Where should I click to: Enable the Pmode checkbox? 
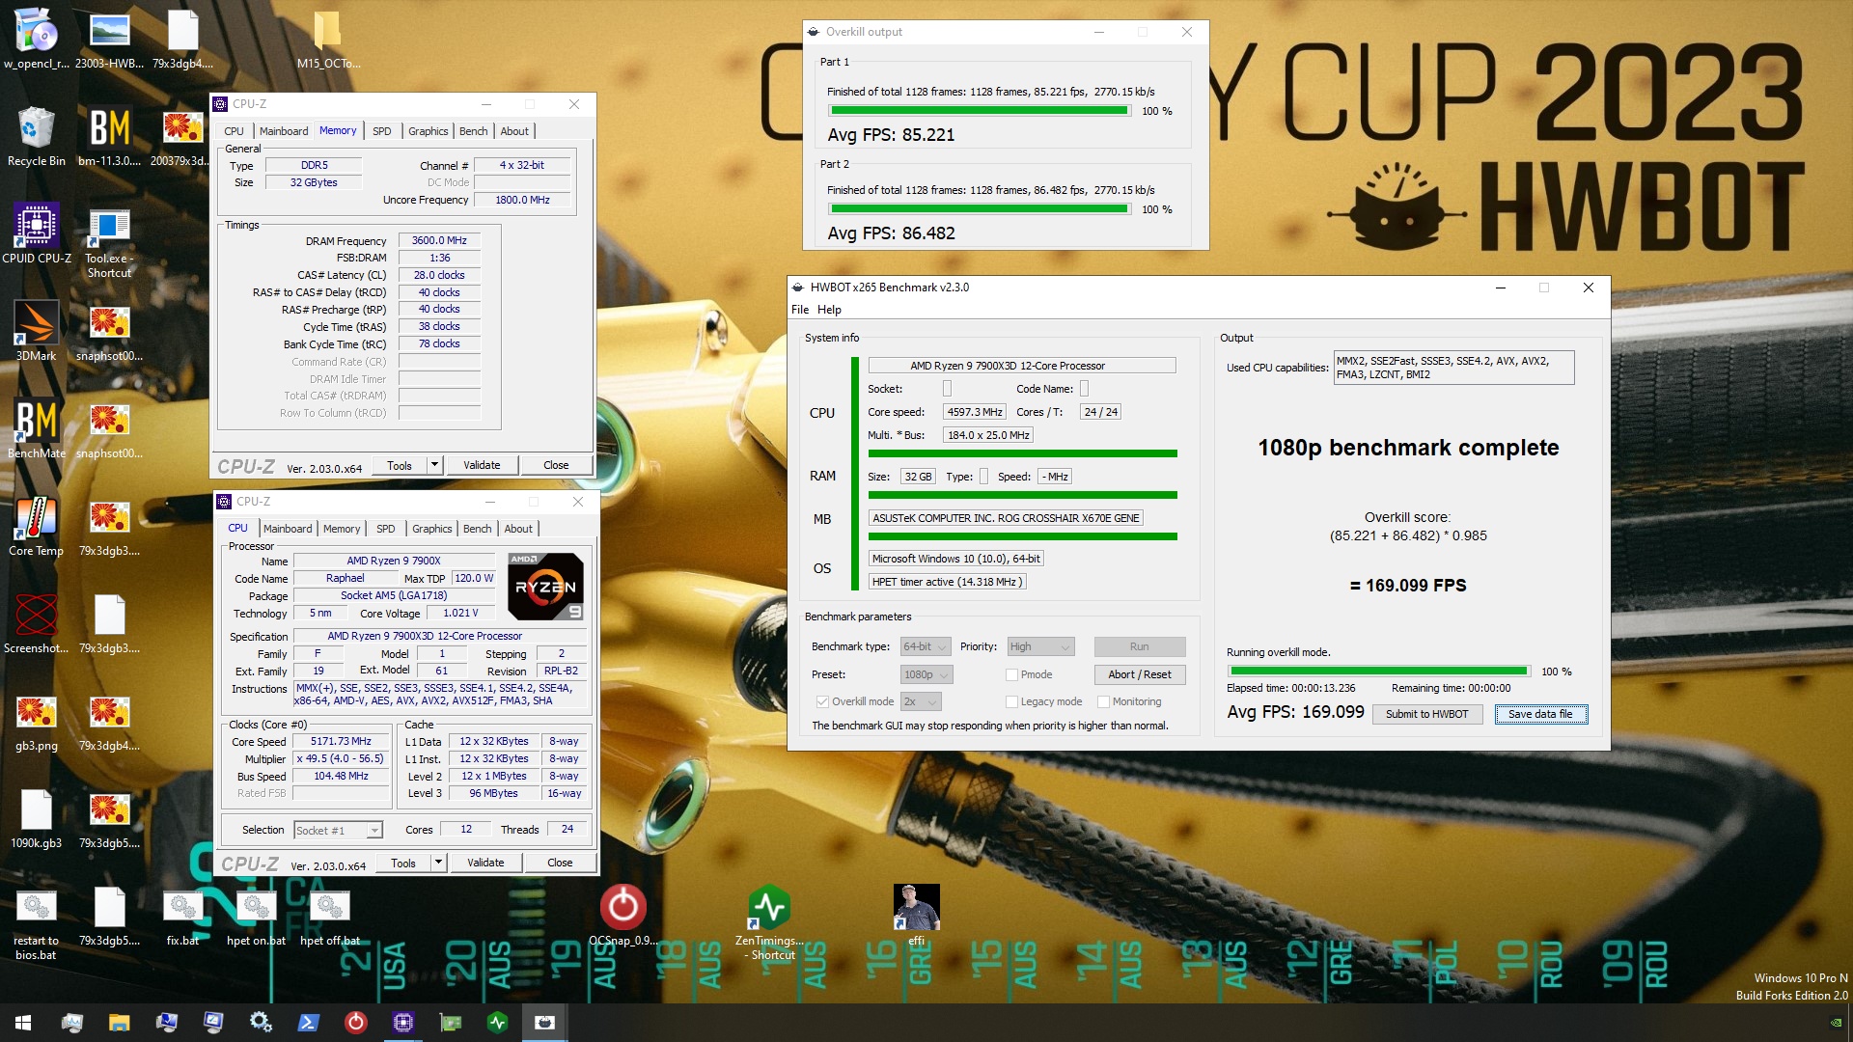pyautogui.click(x=1011, y=674)
